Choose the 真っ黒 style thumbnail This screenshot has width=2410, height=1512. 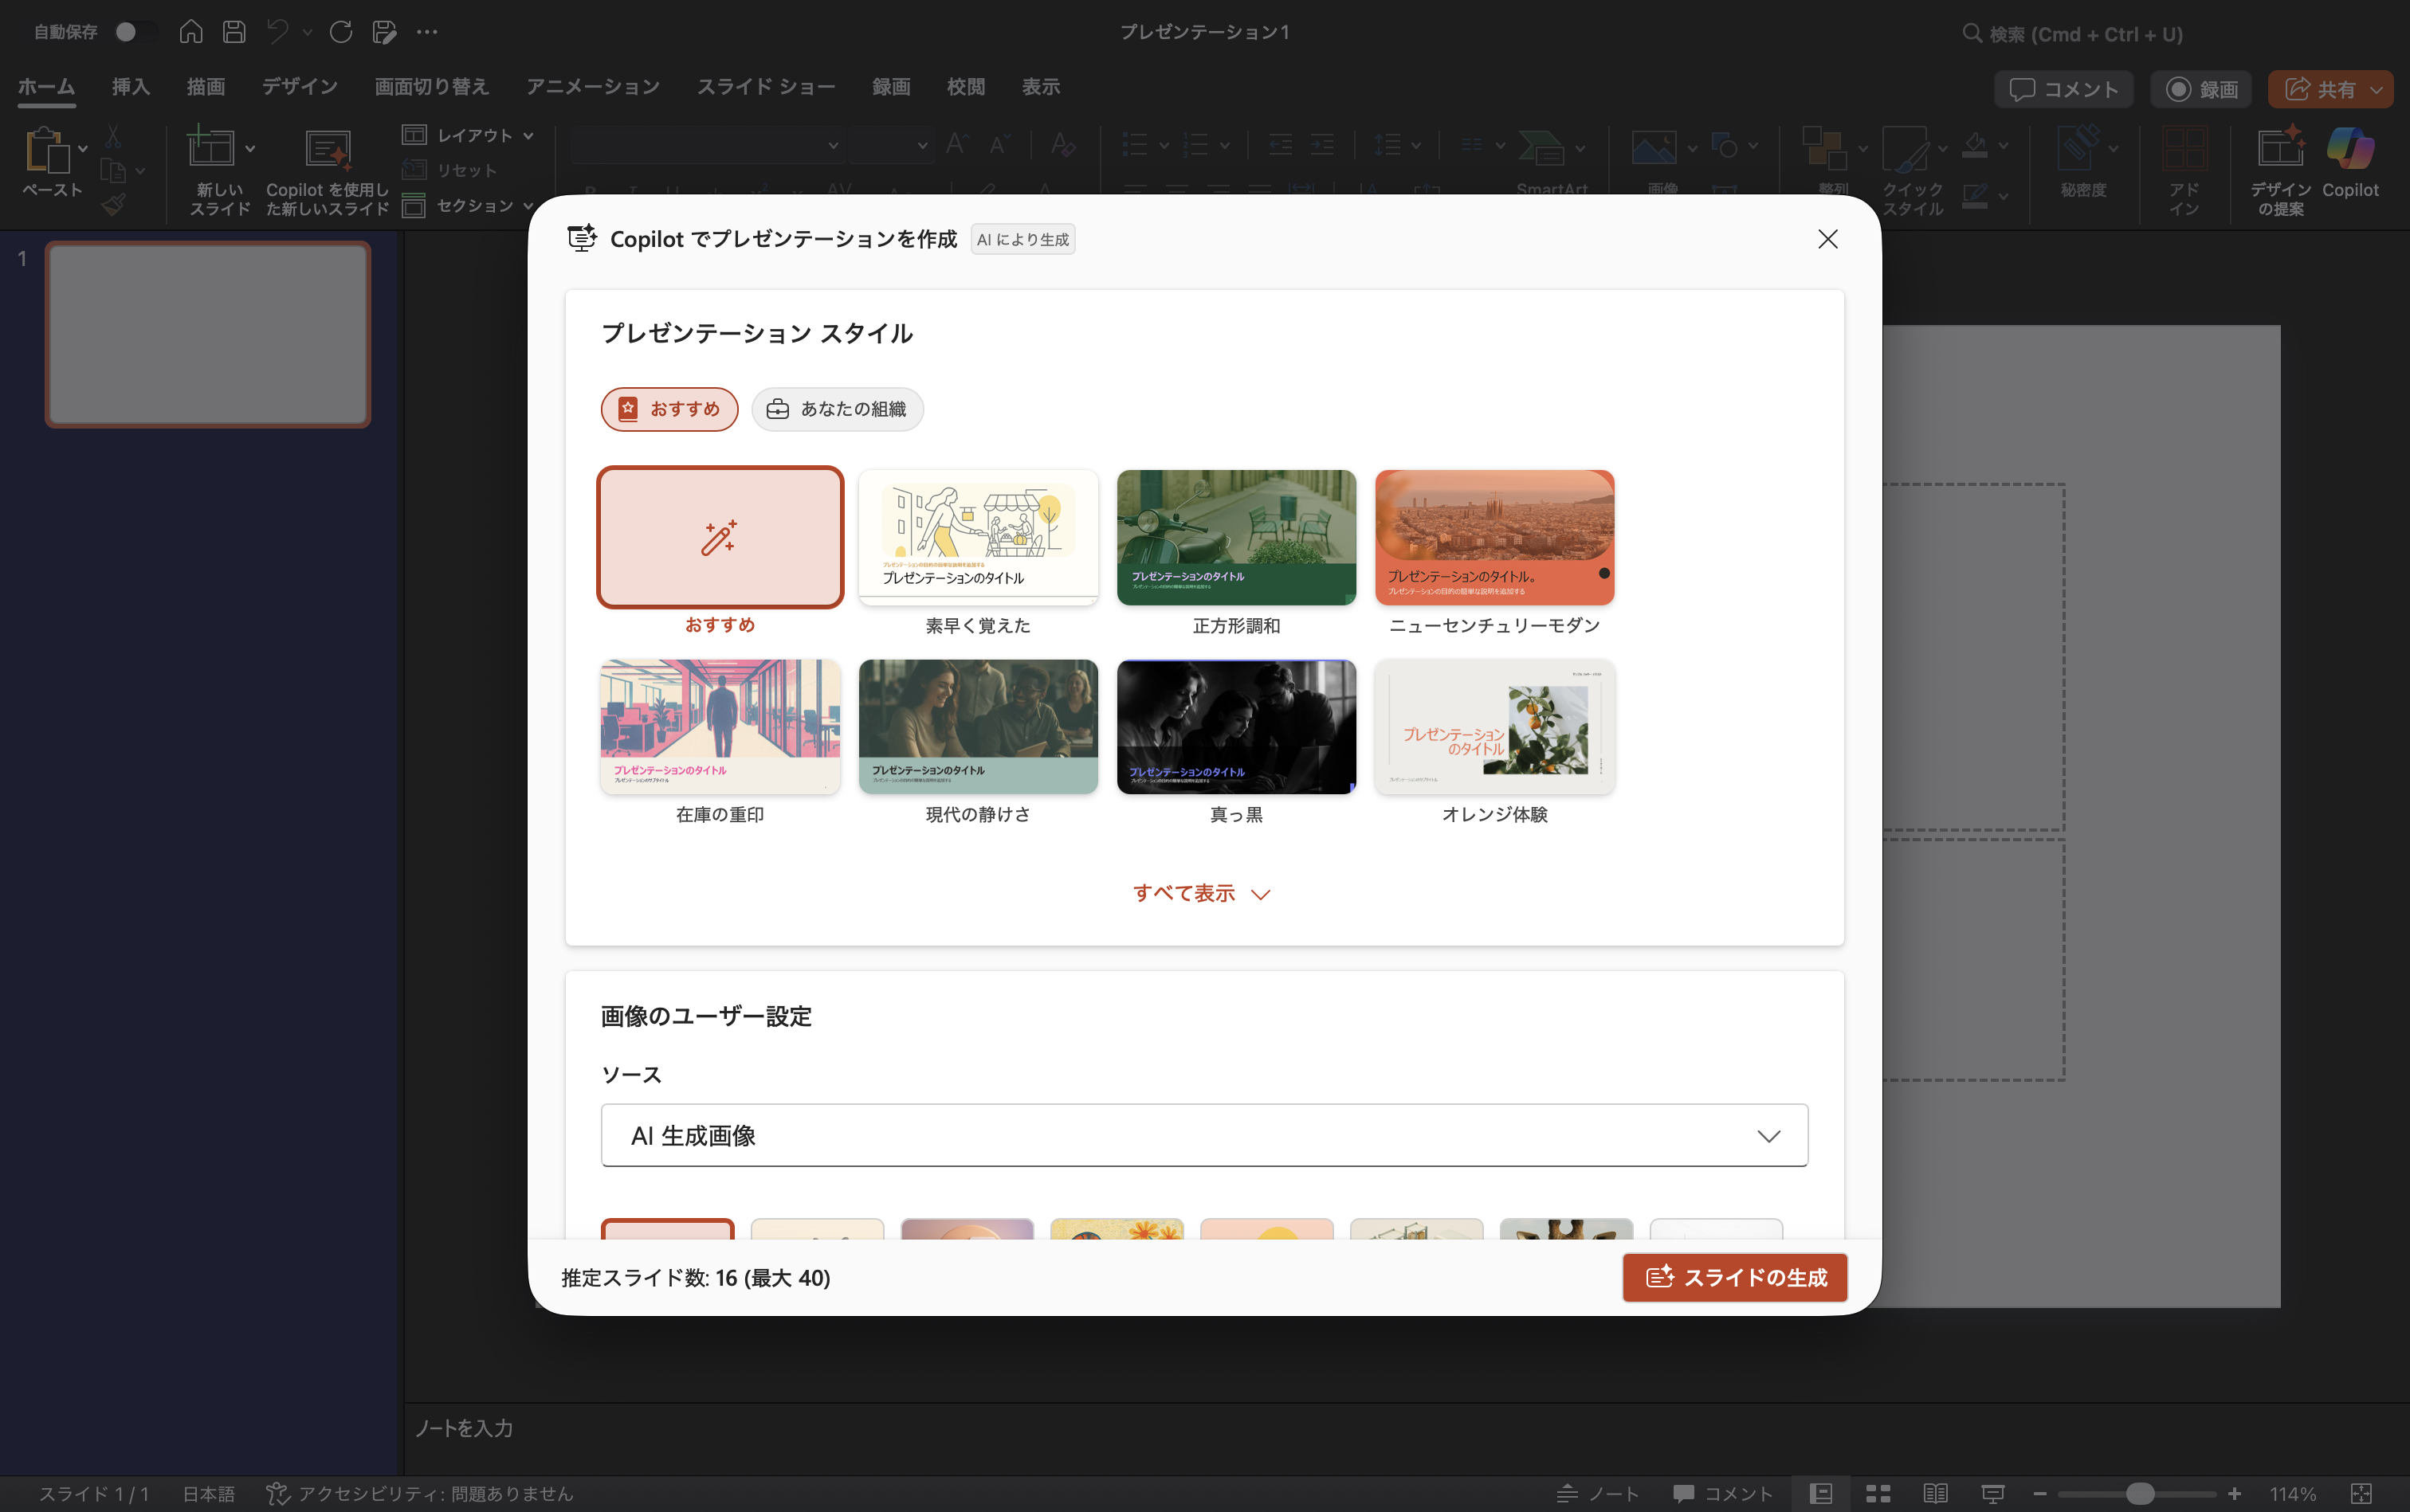tap(1235, 727)
